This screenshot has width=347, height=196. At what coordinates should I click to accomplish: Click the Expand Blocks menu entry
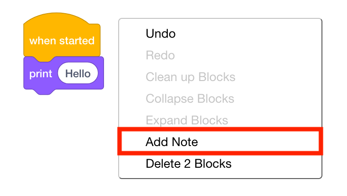coord(187,121)
